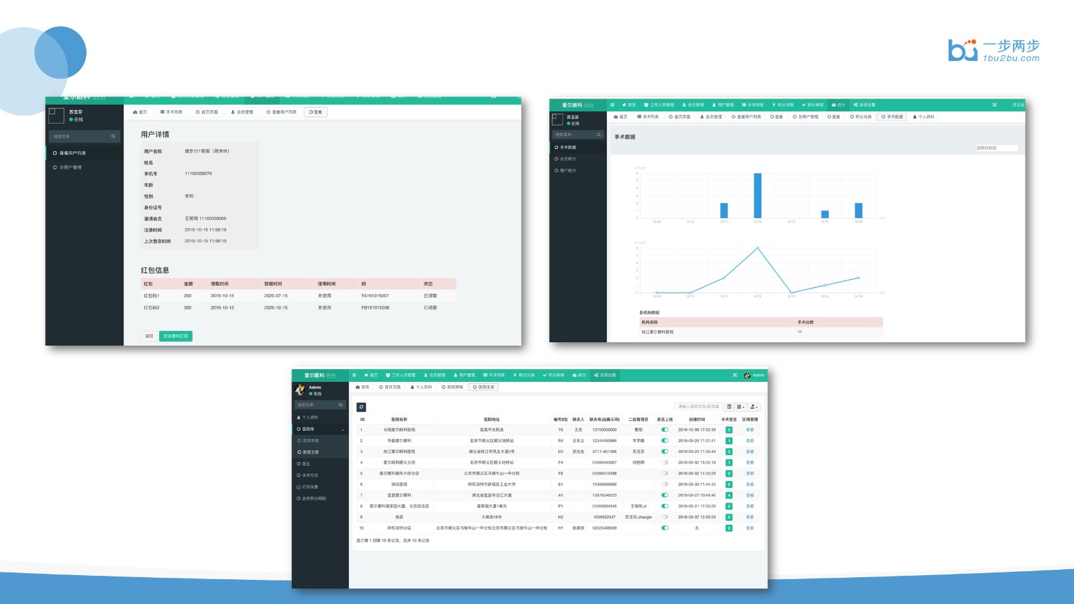The image size is (1074, 604).
Task: Click fullscreen icon in hospital window header
Action: [735, 375]
